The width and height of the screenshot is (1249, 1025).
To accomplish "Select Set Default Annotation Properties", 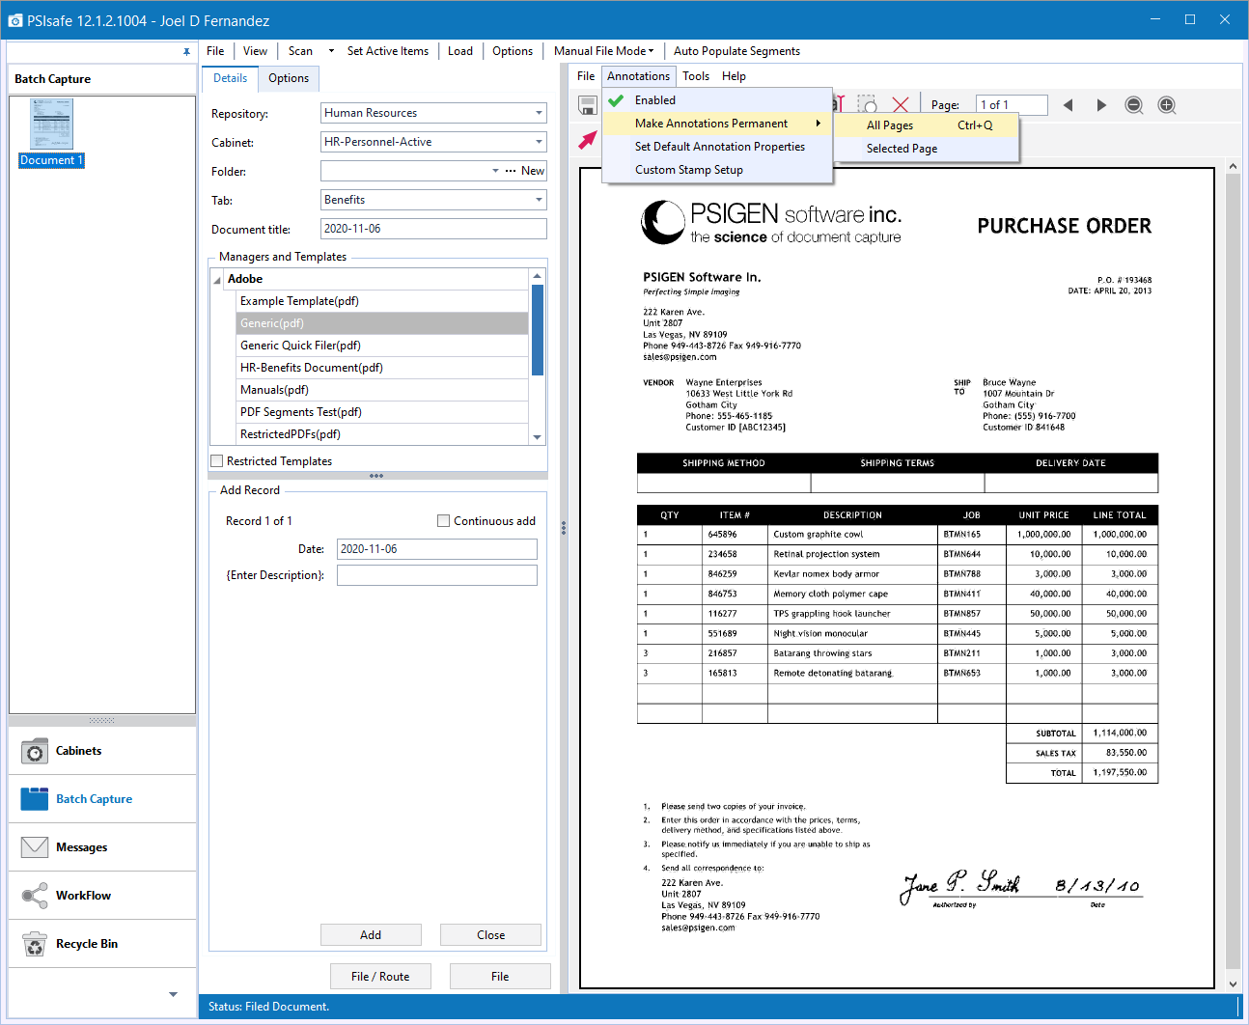I will pyautogui.click(x=717, y=147).
